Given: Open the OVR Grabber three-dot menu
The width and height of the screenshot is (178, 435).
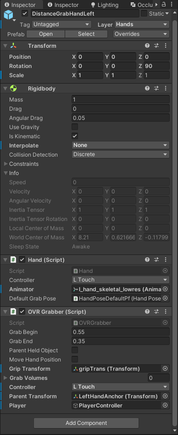Looking at the screenshot, I should [x=166, y=311].
